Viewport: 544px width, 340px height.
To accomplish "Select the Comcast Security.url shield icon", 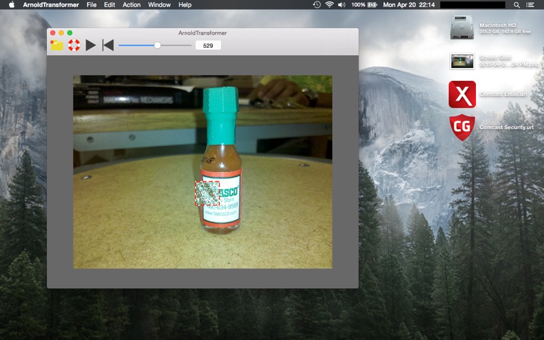I will coord(462,127).
